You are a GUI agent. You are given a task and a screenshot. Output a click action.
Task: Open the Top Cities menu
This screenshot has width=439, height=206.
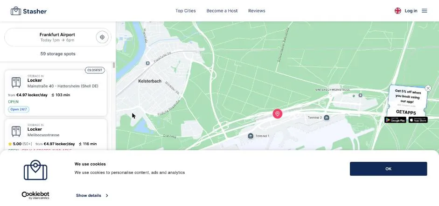pyautogui.click(x=185, y=11)
